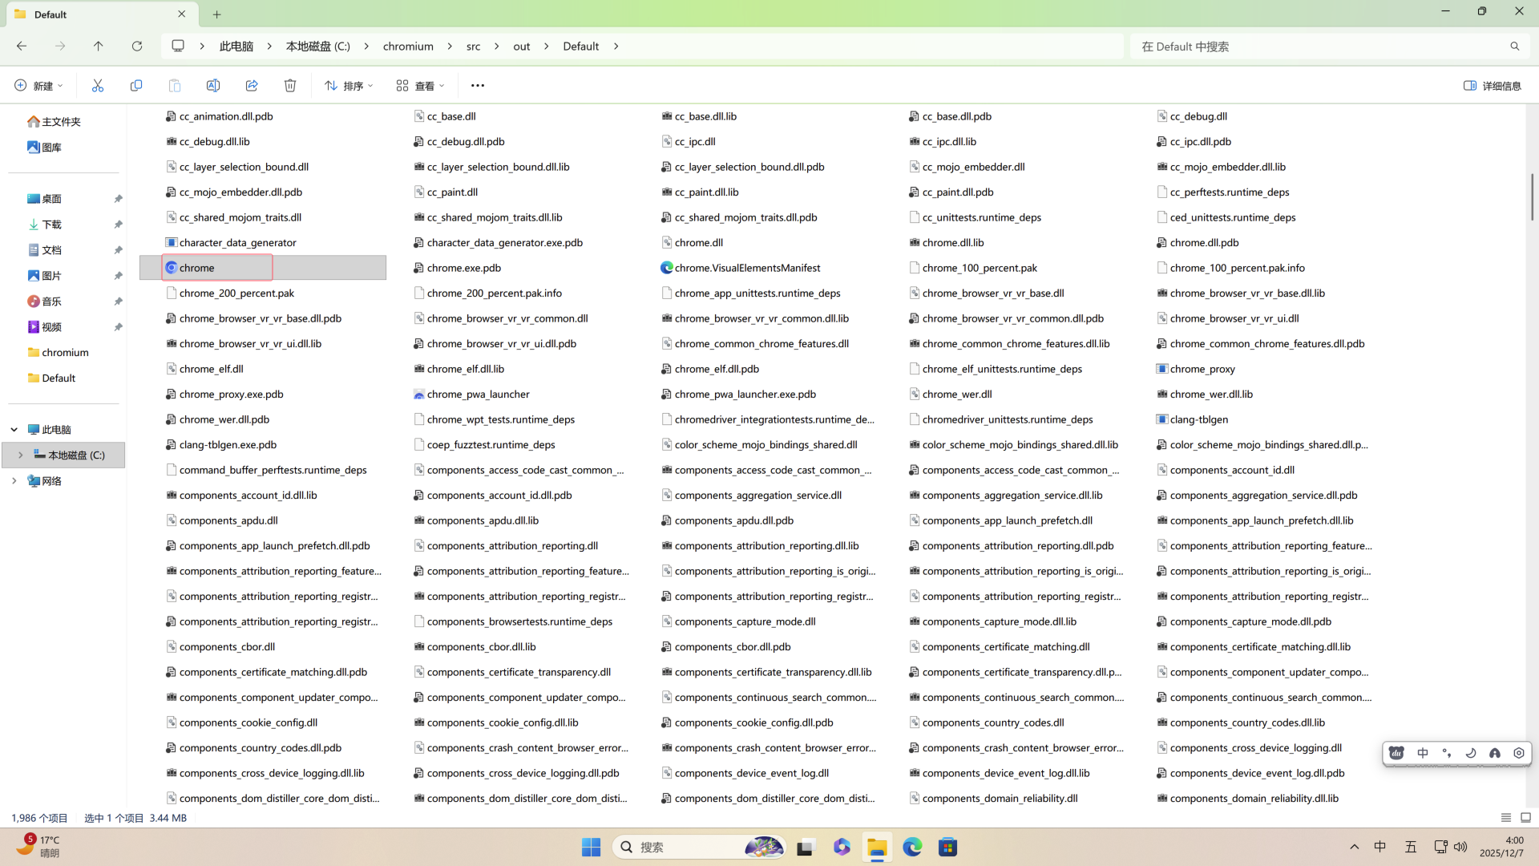Image resolution: width=1539 pixels, height=866 pixels.
Task: Open Microsoft Edge from taskbar
Action: point(912,847)
